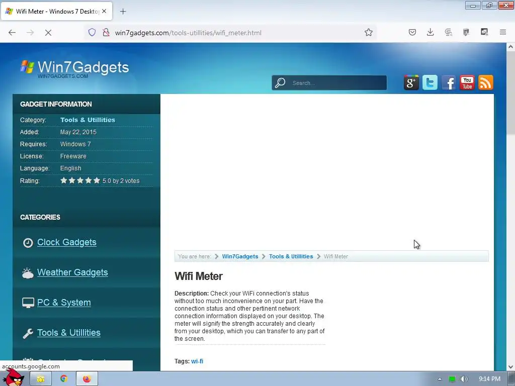Open the Firefox hamburger application menu
Viewport: 515px width, 386px height.
coord(503,32)
